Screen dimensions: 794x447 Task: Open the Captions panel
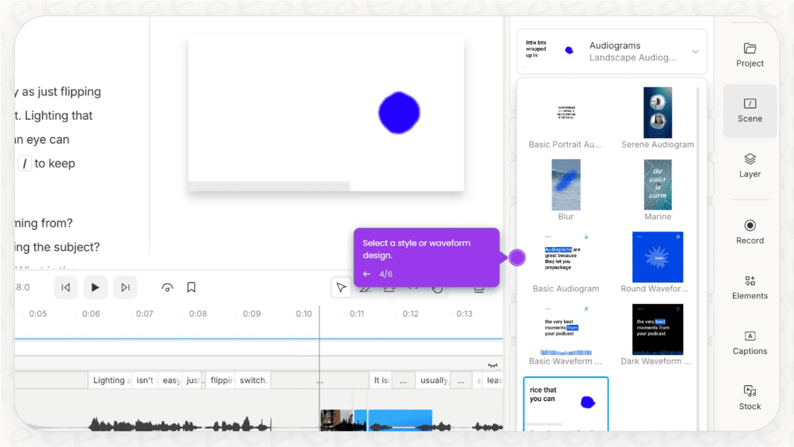pos(749,342)
